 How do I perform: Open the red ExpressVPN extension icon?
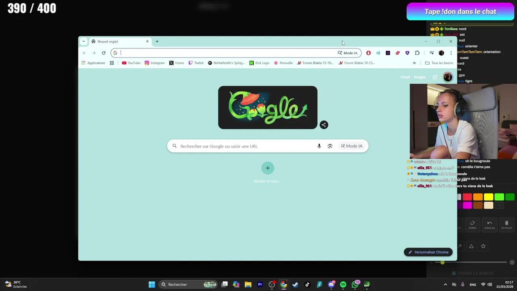coord(397,53)
